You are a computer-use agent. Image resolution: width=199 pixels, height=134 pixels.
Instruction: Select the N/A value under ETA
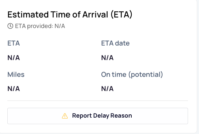coord(14,58)
